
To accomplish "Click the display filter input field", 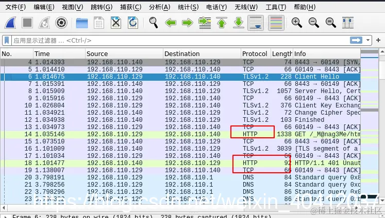I will coord(180,40).
